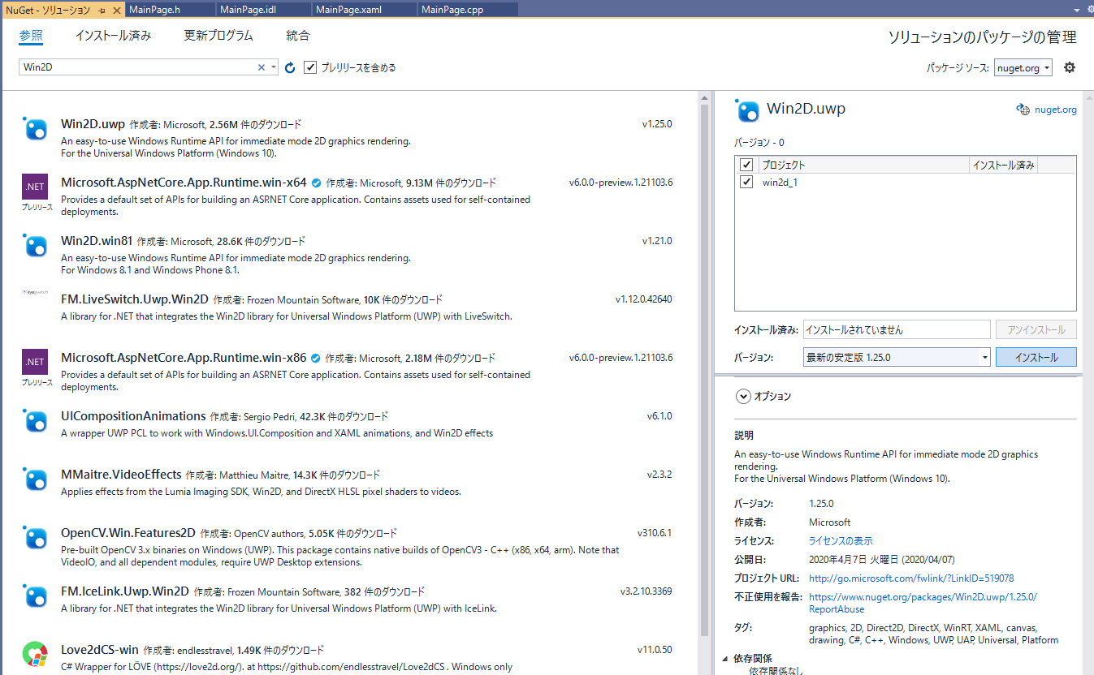The height and width of the screenshot is (675, 1094).
Task: Open the document tab list dropdown
Action: coord(1078,10)
